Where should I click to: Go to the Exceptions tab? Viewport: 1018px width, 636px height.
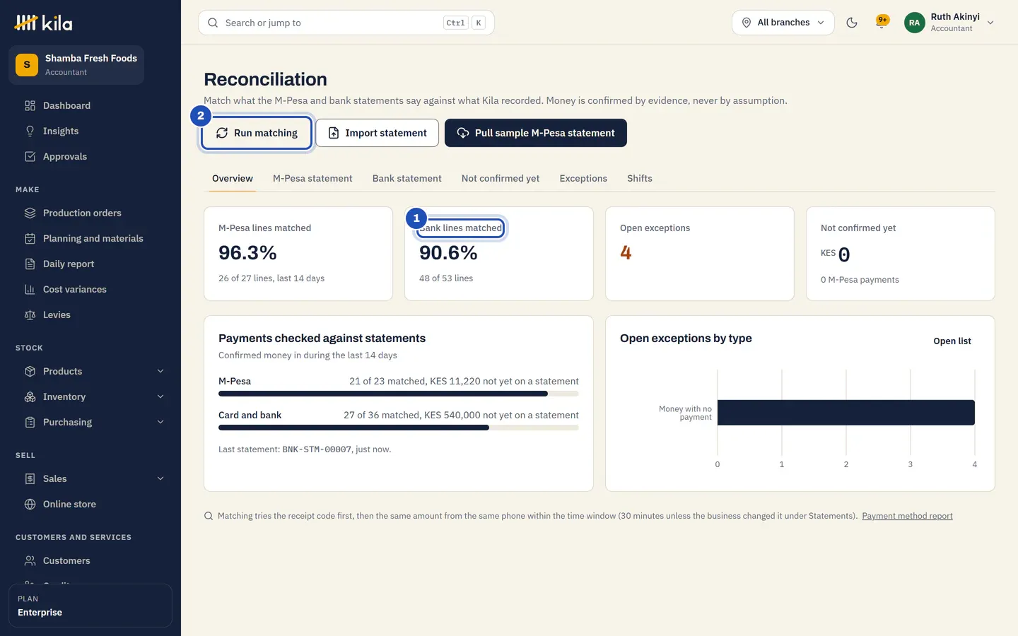[x=583, y=178]
